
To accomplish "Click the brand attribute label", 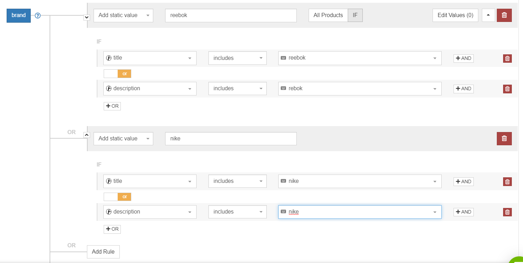I will click(x=19, y=15).
